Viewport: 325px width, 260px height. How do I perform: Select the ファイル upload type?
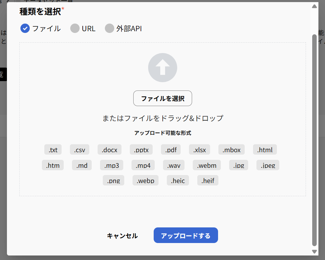point(25,28)
